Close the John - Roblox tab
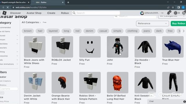Viewport: 186px width, 104px height. [63, 2]
